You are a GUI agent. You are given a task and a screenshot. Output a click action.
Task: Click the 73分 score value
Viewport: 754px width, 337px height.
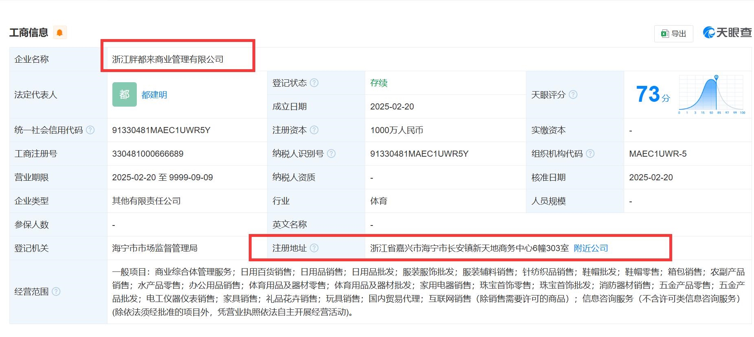(x=653, y=94)
